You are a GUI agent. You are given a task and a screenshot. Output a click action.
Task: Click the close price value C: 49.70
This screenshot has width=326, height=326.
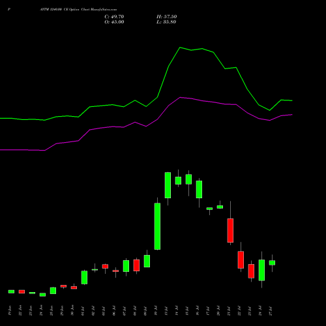click(114, 17)
